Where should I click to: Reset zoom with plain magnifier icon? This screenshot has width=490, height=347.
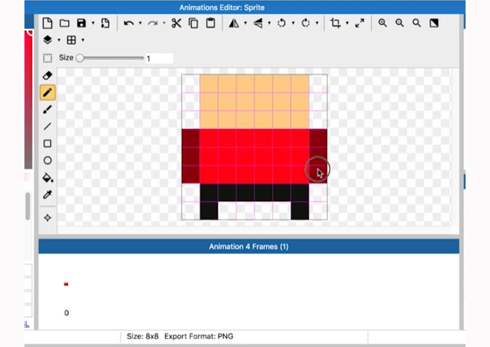[x=417, y=23]
